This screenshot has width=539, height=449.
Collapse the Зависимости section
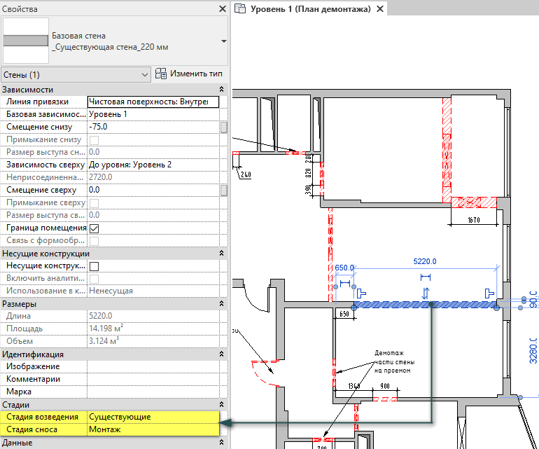tap(221, 90)
